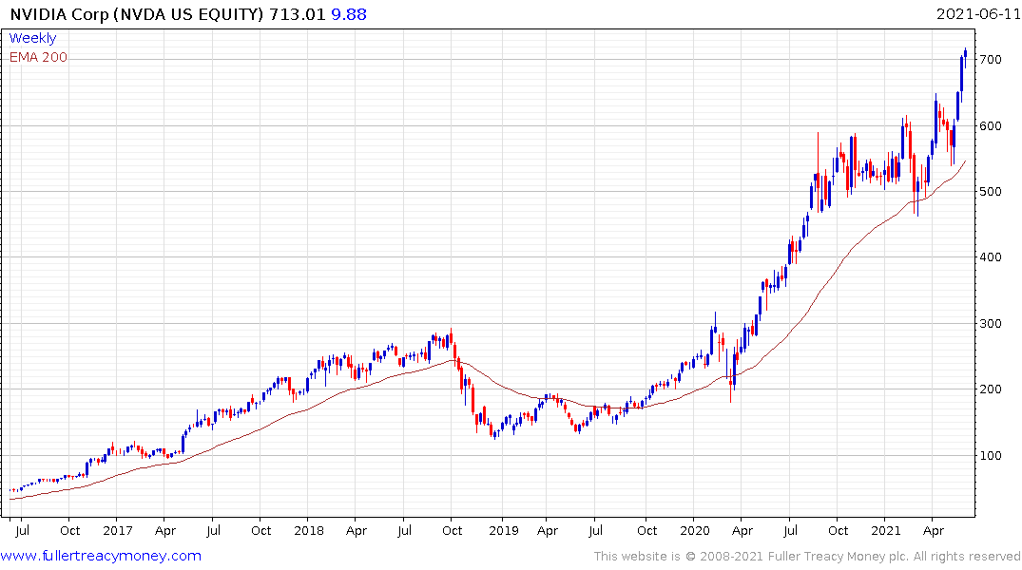The width and height of the screenshot is (1022, 570).
Task: Click the 100 price axis label
Action: pos(991,455)
